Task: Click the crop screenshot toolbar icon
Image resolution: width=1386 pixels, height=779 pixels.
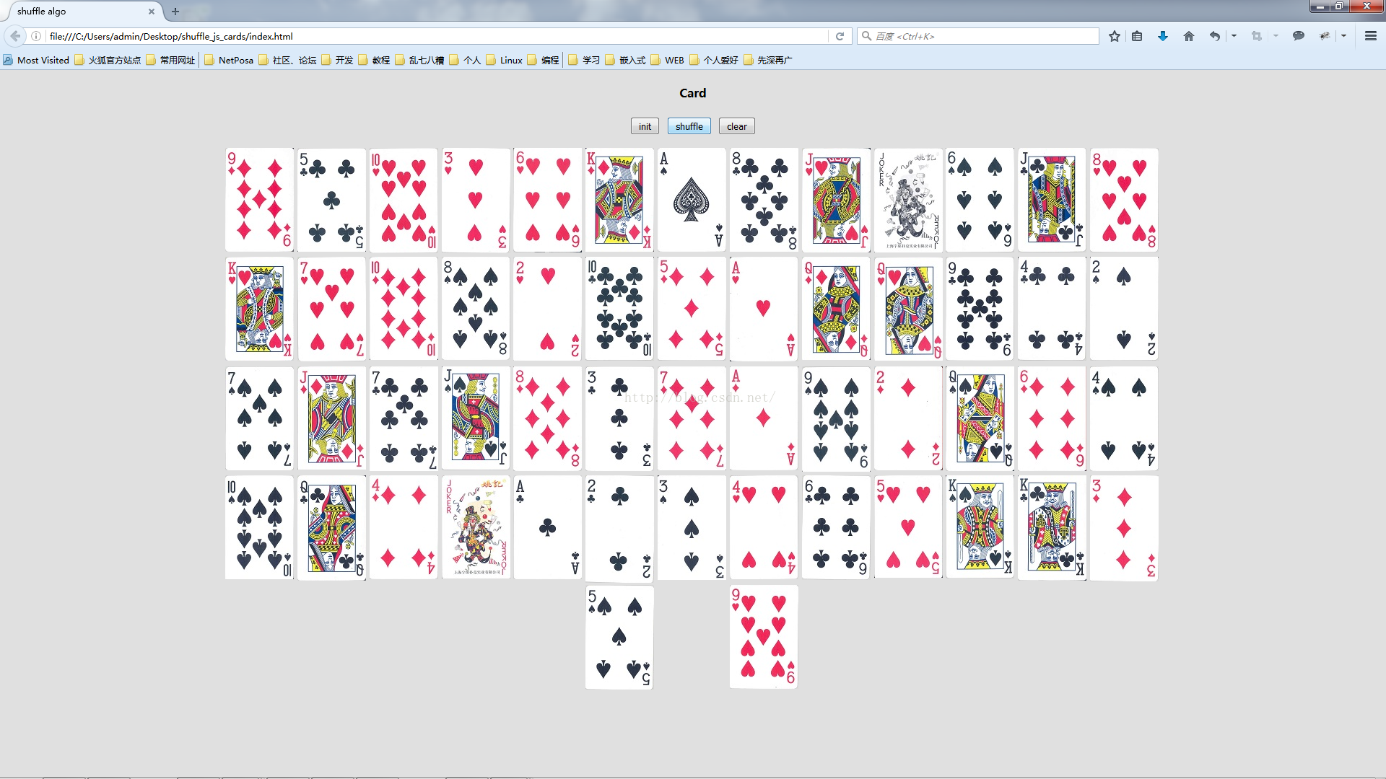Action: click(1257, 36)
